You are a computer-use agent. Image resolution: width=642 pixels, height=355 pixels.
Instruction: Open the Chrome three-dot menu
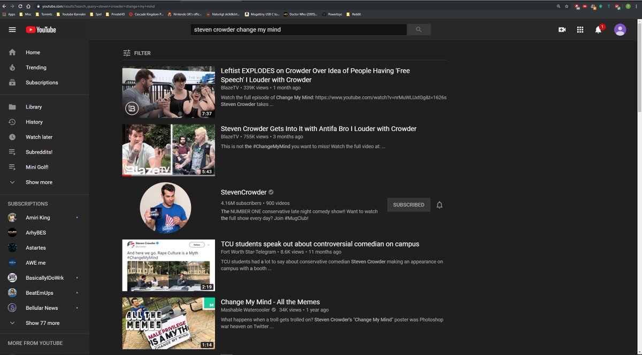pyautogui.click(x=637, y=6)
